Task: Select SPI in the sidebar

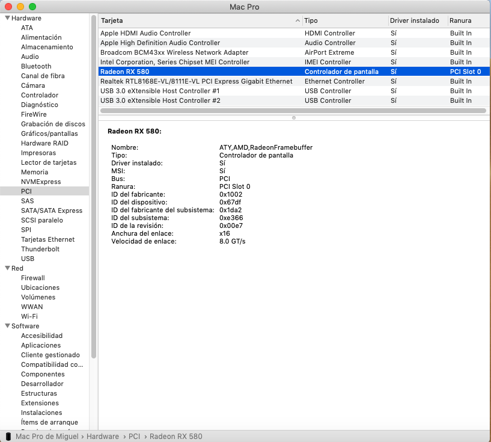Action: (x=26, y=230)
